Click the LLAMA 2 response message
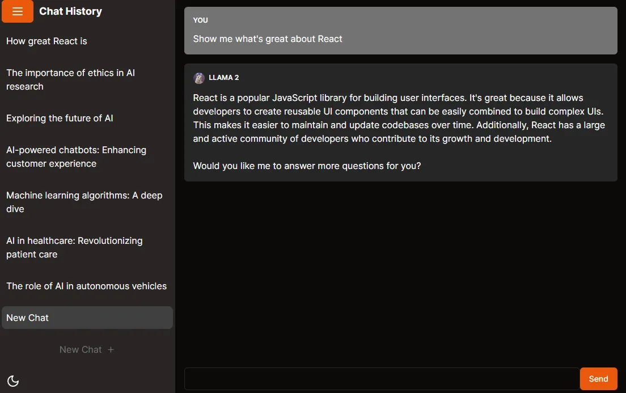 coord(400,122)
